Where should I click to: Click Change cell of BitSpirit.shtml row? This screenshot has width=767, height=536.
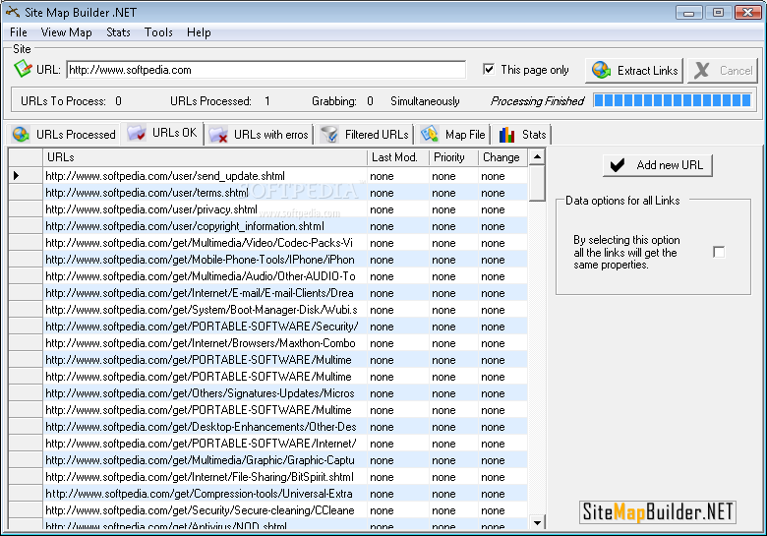click(503, 477)
